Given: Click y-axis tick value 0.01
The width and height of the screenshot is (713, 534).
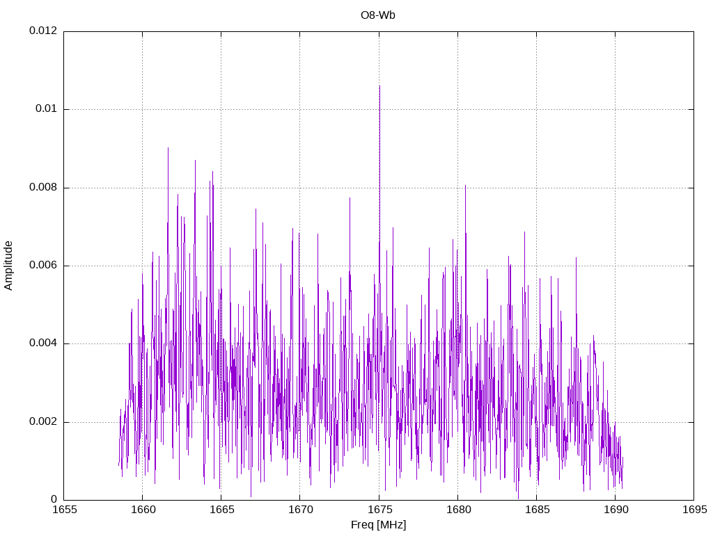Looking at the screenshot, I should tap(47, 108).
